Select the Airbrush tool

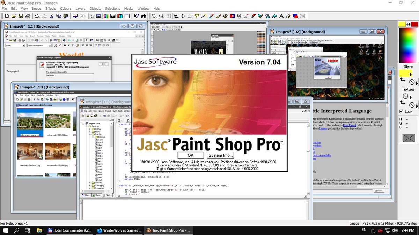pyautogui.click(x=267, y=16)
